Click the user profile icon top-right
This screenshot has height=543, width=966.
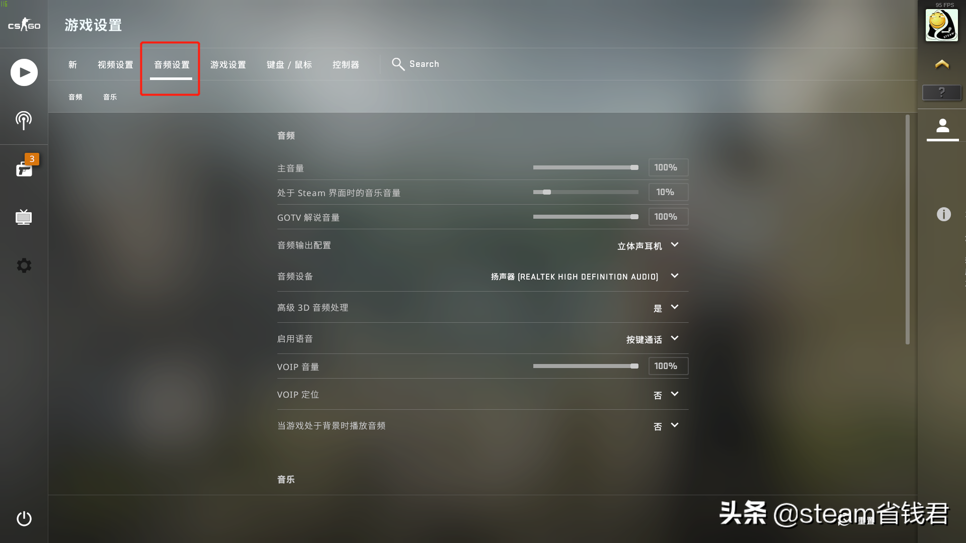pyautogui.click(x=941, y=127)
